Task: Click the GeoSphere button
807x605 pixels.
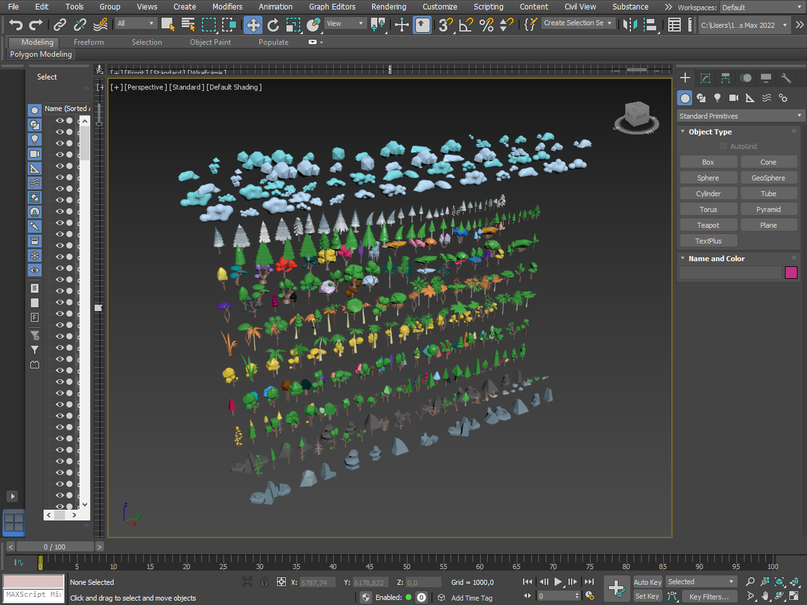Action: [x=768, y=178]
